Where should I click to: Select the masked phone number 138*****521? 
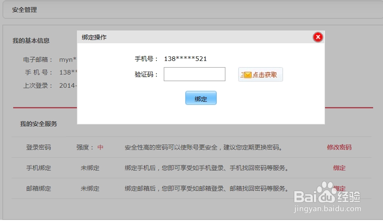[x=186, y=59]
